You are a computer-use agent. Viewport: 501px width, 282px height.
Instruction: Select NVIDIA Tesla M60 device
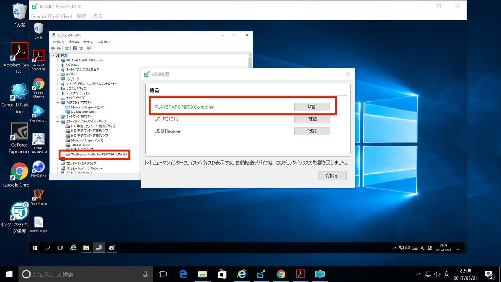pos(83,112)
